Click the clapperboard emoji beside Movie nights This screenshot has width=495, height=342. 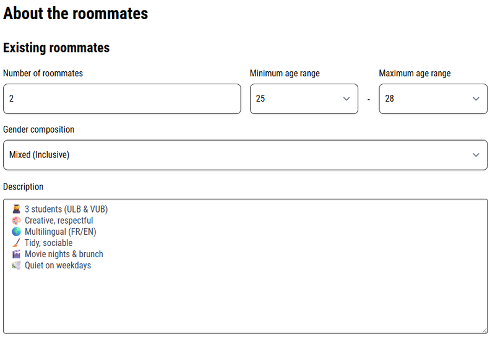17,254
